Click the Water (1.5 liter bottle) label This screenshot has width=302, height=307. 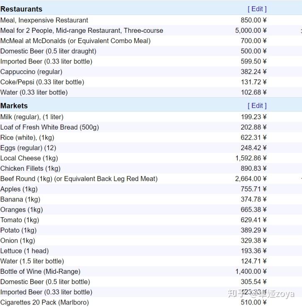point(32,261)
